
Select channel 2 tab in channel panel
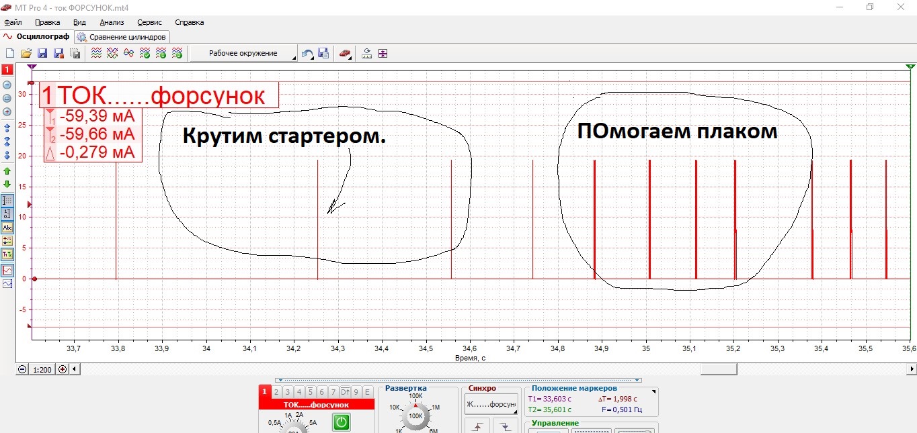(276, 392)
